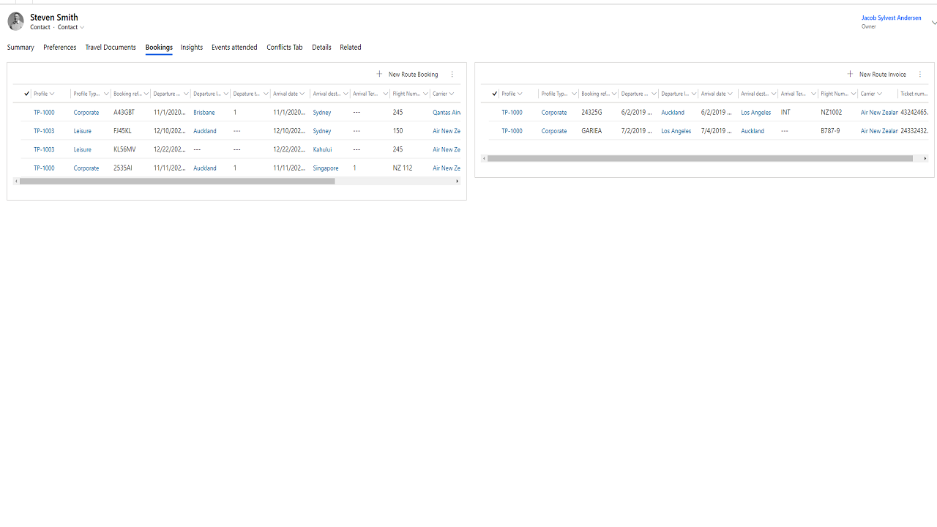937x527 pixels.
Task: Switch to Events attended tab
Action: tap(234, 48)
